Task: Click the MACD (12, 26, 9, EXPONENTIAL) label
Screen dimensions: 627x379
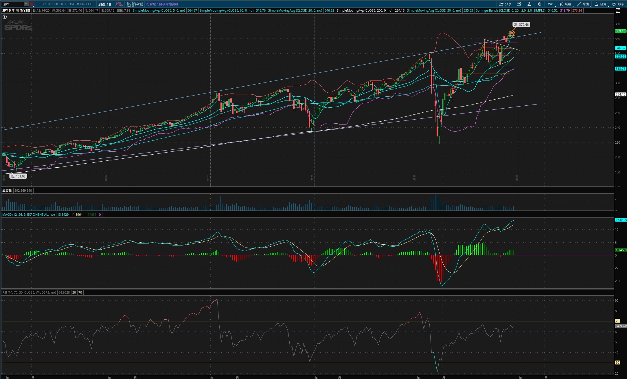Action: tap(28, 215)
